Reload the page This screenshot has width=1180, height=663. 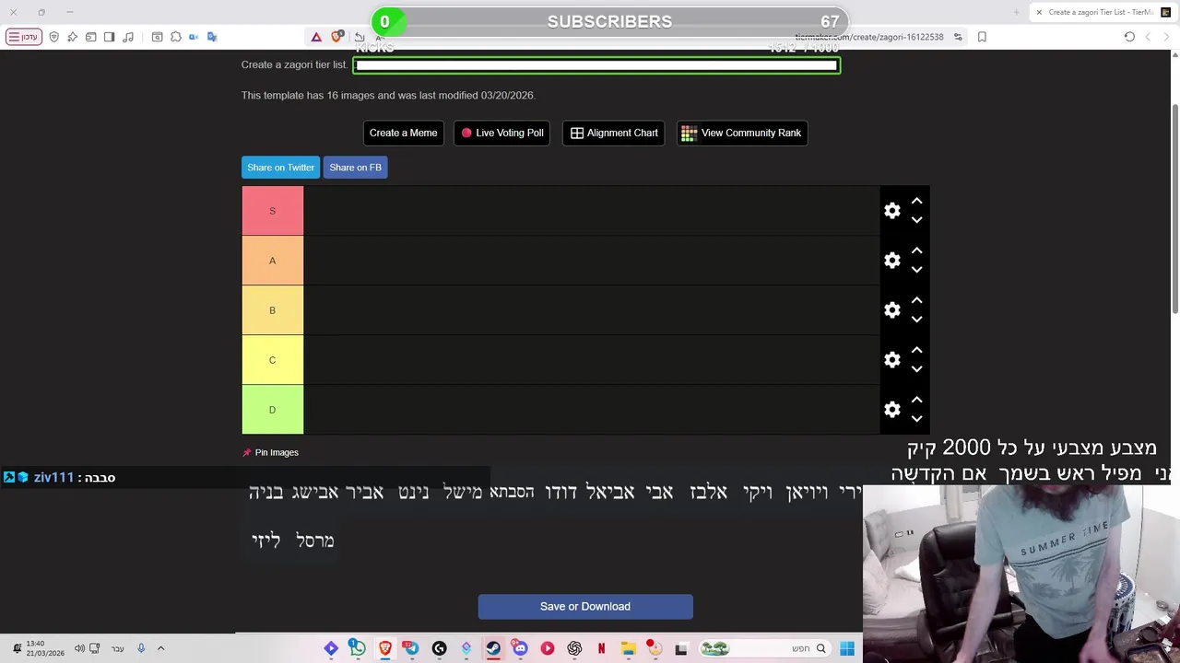click(1129, 37)
